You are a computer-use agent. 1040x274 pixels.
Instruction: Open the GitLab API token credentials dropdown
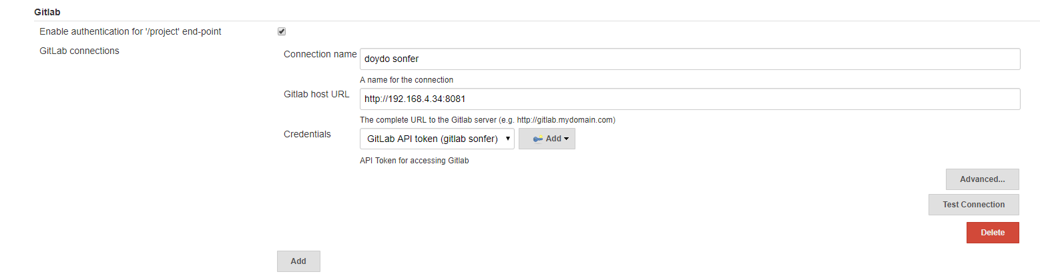(x=437, y=139)
